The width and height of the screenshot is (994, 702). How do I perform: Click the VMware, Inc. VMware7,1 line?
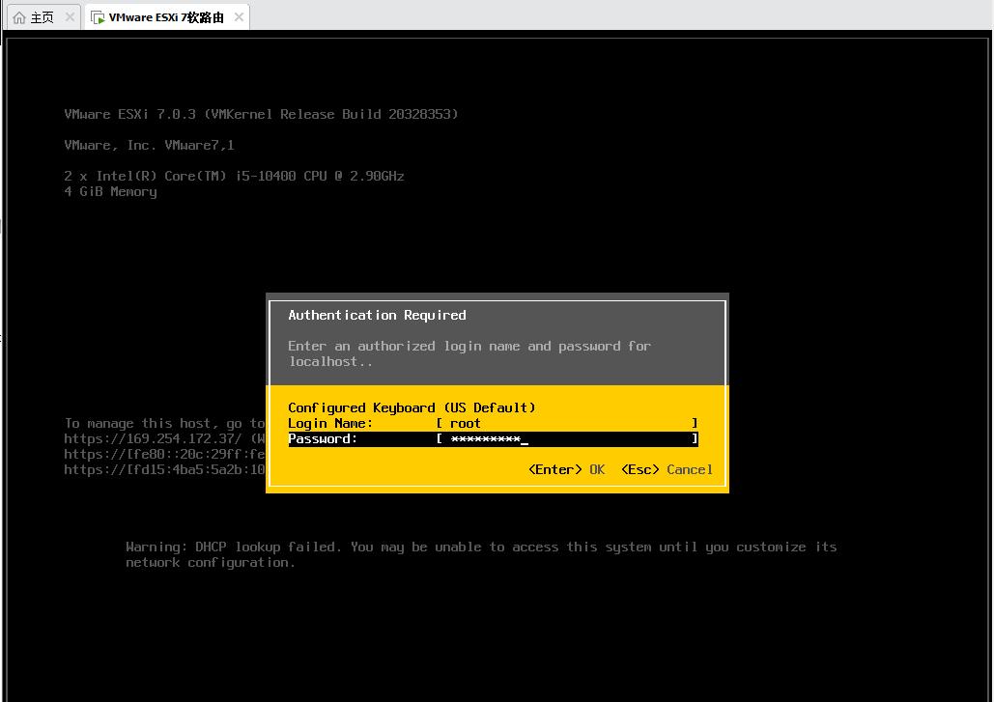coord(149,145)
